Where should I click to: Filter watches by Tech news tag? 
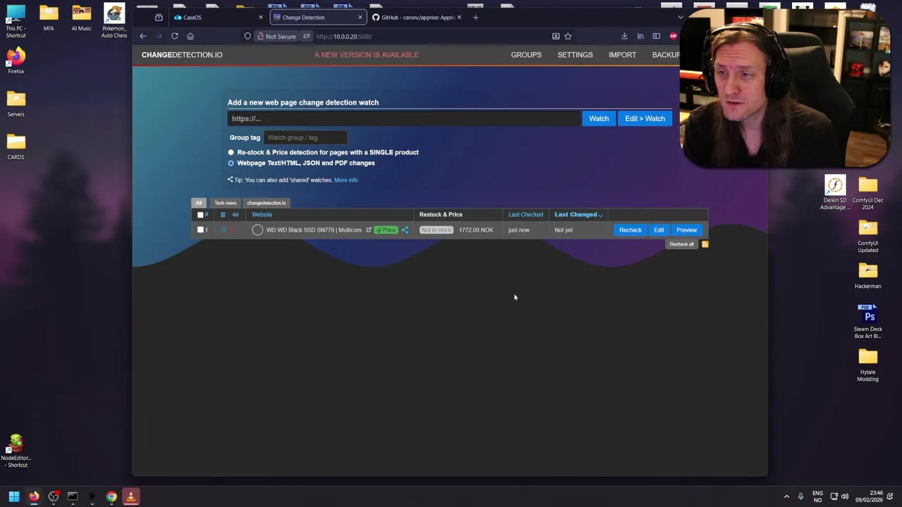(x=225, y=203)
